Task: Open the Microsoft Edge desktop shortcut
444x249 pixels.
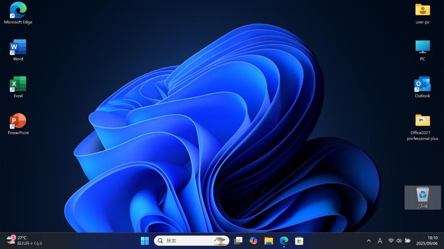Action: 18,9
